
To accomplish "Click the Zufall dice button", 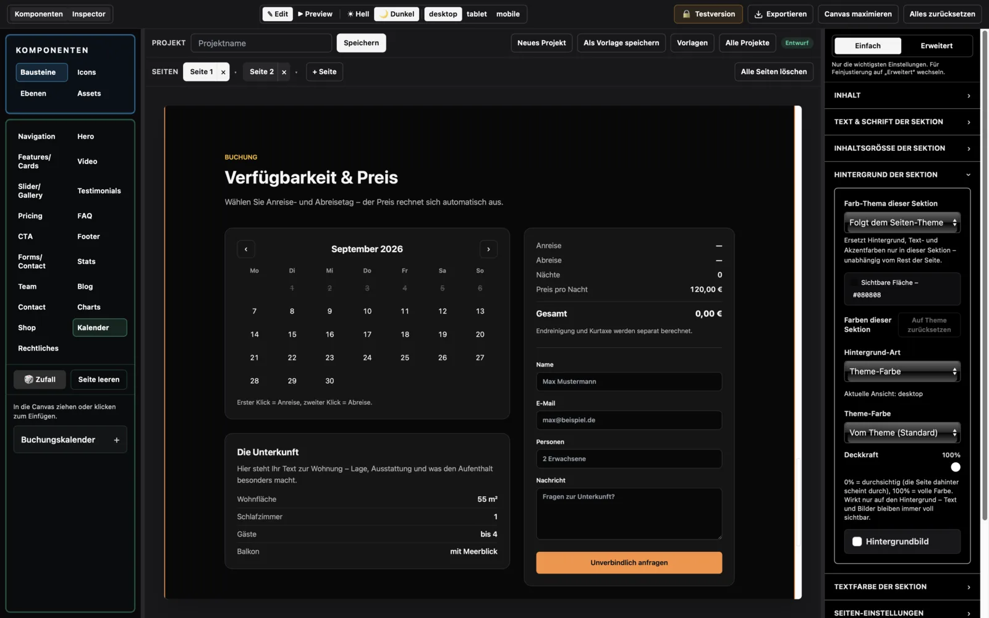I will [x=40, y=379].
